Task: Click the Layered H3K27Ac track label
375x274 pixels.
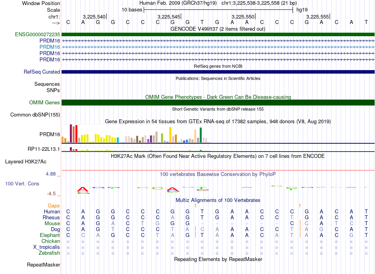Action: click(26, 162)
